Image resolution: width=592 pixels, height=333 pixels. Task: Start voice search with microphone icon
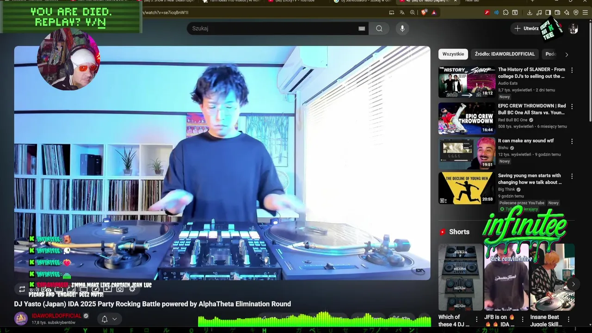(402, 29)
